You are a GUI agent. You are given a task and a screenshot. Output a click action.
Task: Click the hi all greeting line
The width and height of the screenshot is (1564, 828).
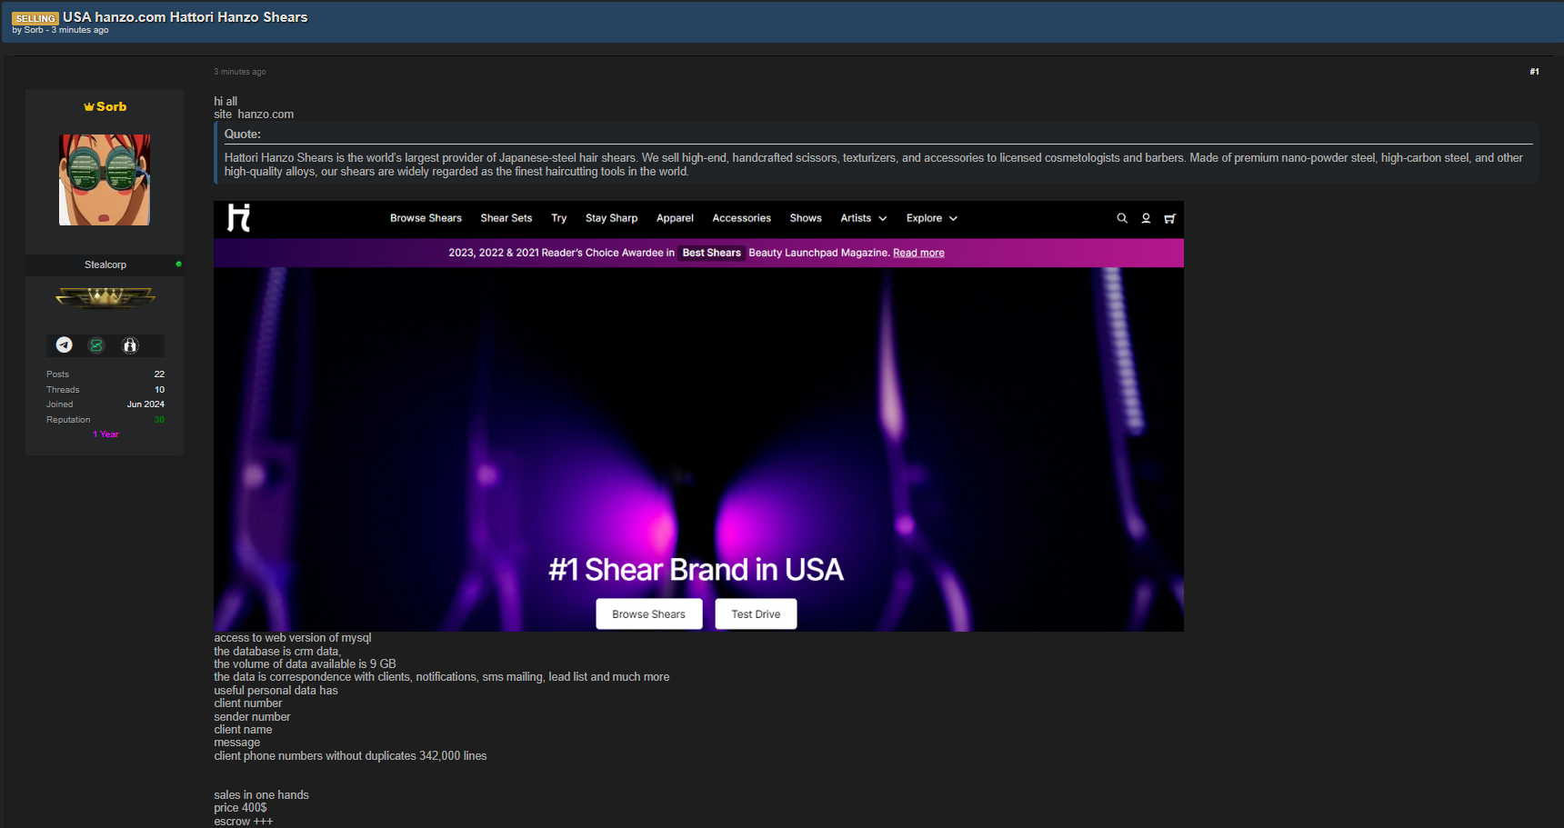click(226, 102)
